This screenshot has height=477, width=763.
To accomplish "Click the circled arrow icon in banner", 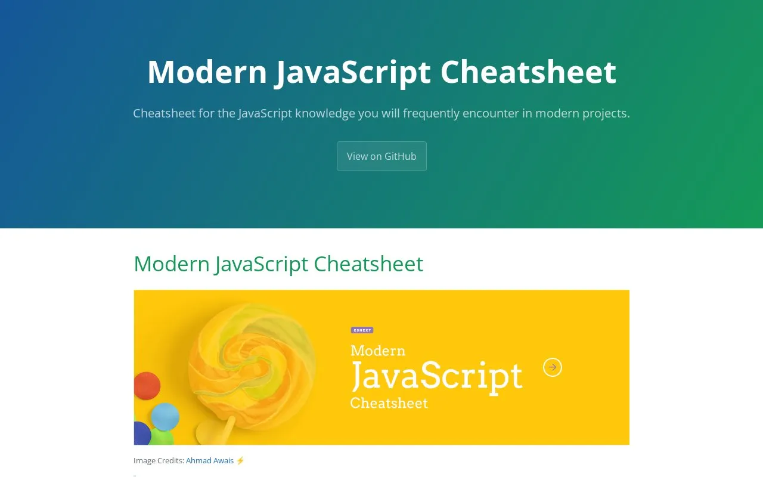I will pos(553,367).
